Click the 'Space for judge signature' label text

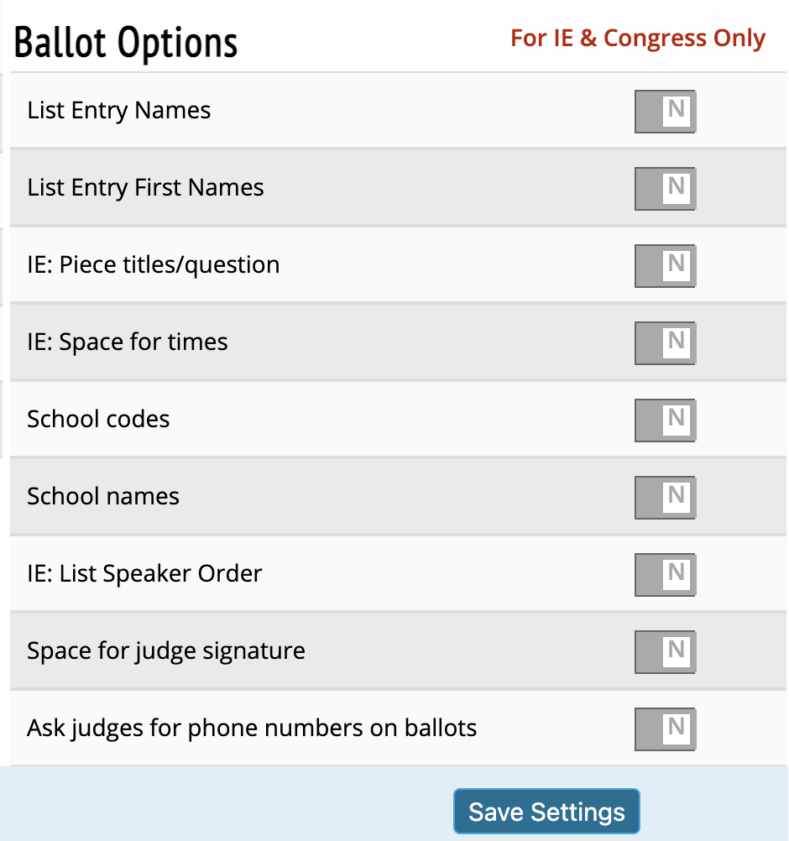(x=165, y=650)
